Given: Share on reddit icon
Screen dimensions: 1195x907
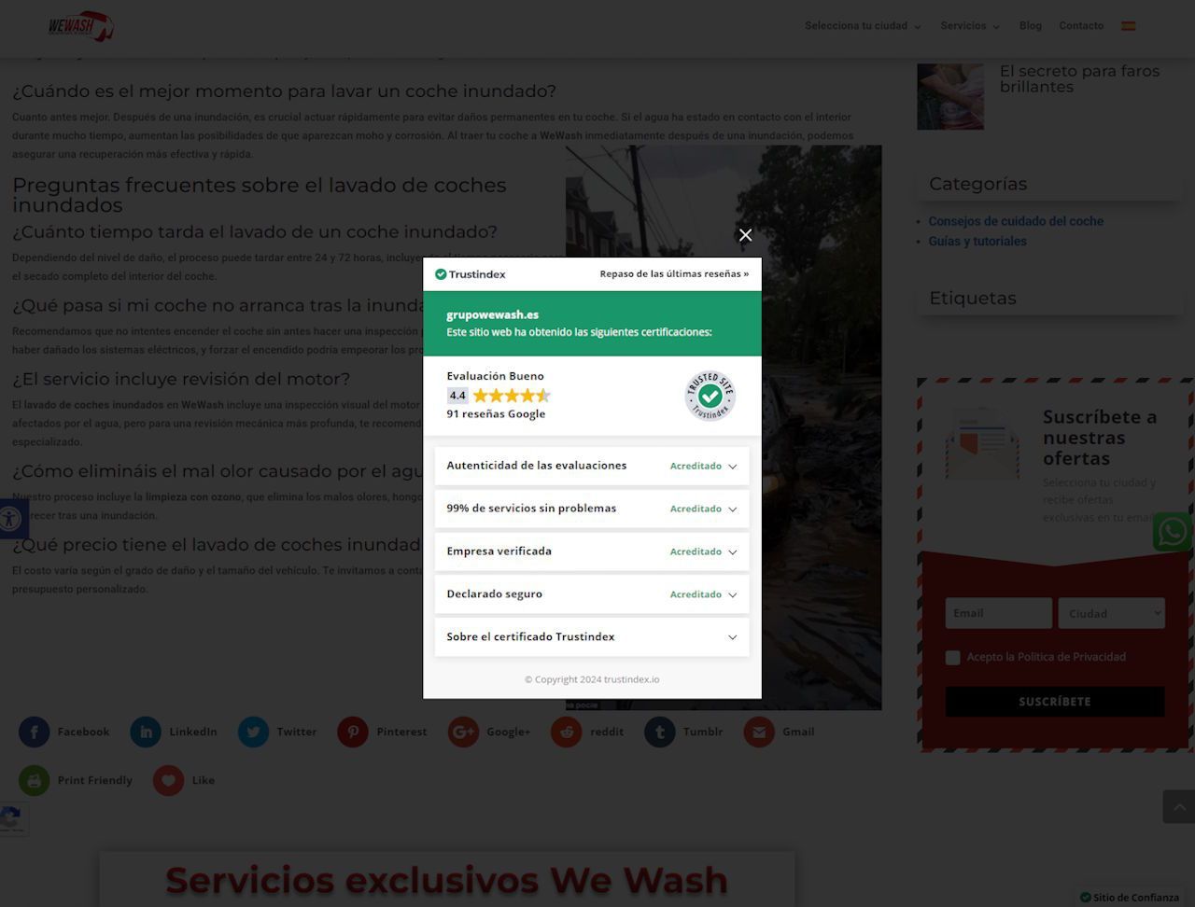Looking at the screenshot, I should point(566,733).
